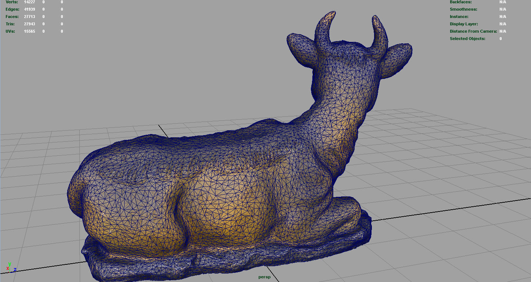Screen dimensions: 531x282
Task: Click the Smoothness label
Action: coord(463,9)
